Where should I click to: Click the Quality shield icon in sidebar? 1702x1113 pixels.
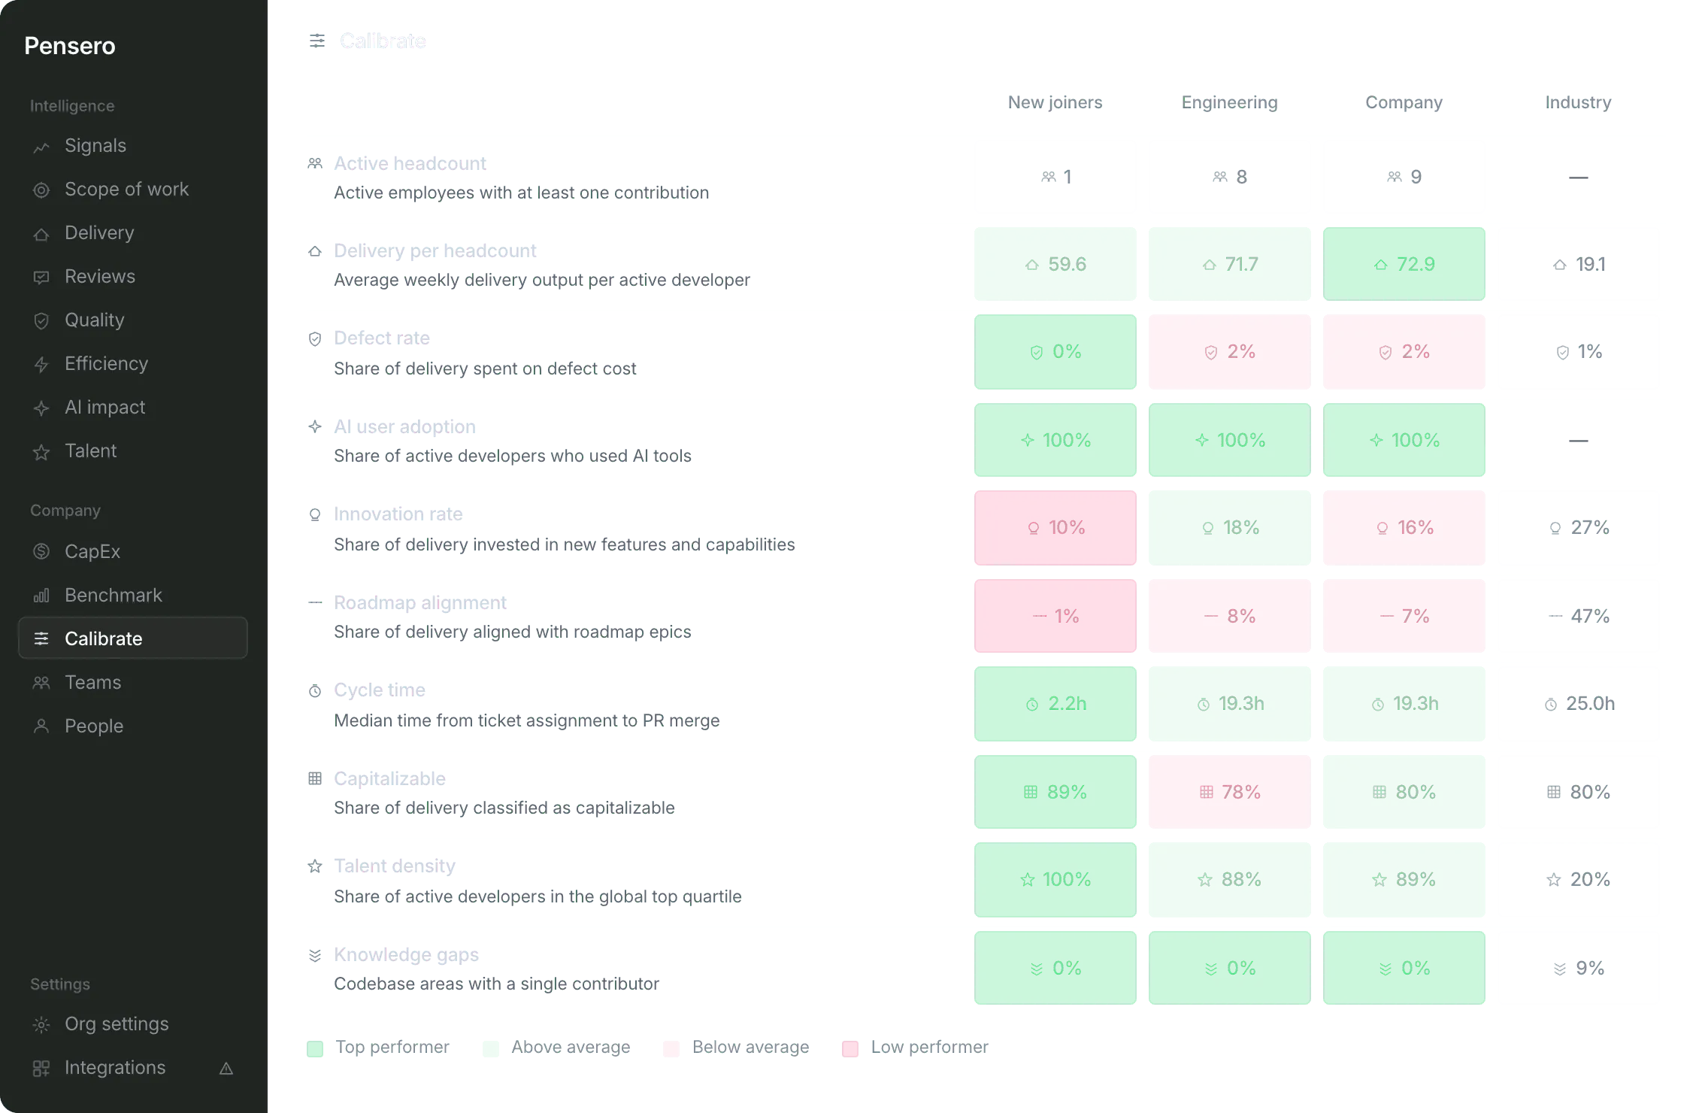pos(41,321)
